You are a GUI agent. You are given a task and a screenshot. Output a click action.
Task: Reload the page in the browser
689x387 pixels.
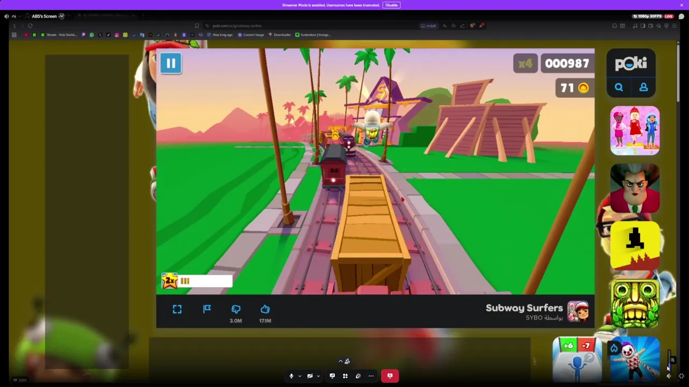click(30, 26)
